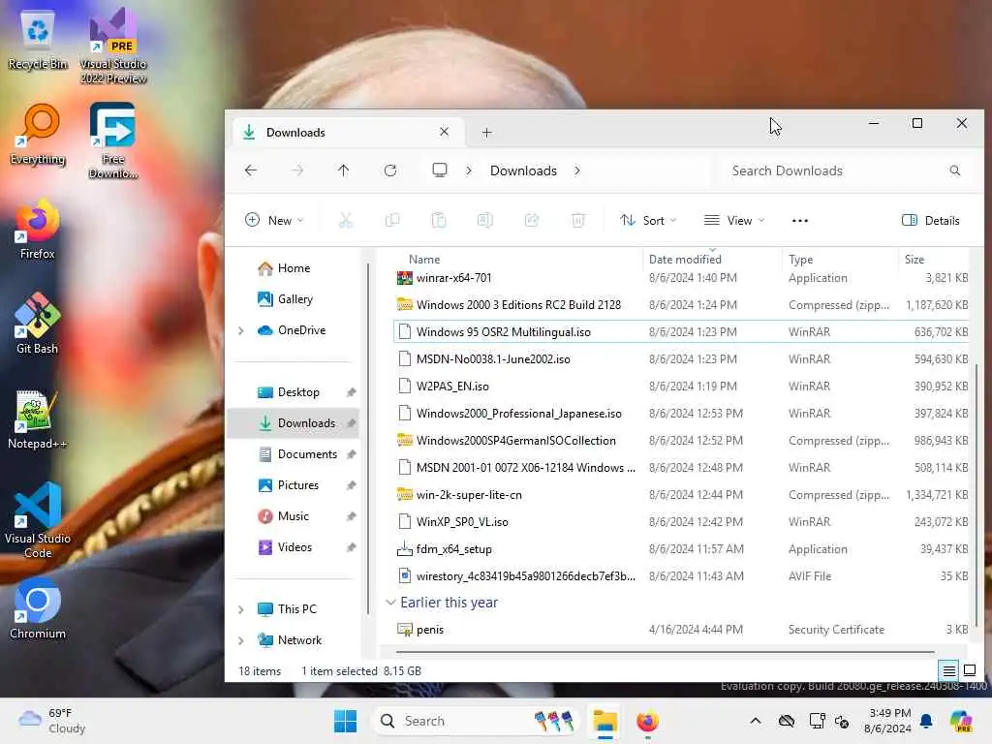Viewport: 992px width, 744px height.
Task: Open Notepad++ desktop shortcut
Action: (38, 418)
